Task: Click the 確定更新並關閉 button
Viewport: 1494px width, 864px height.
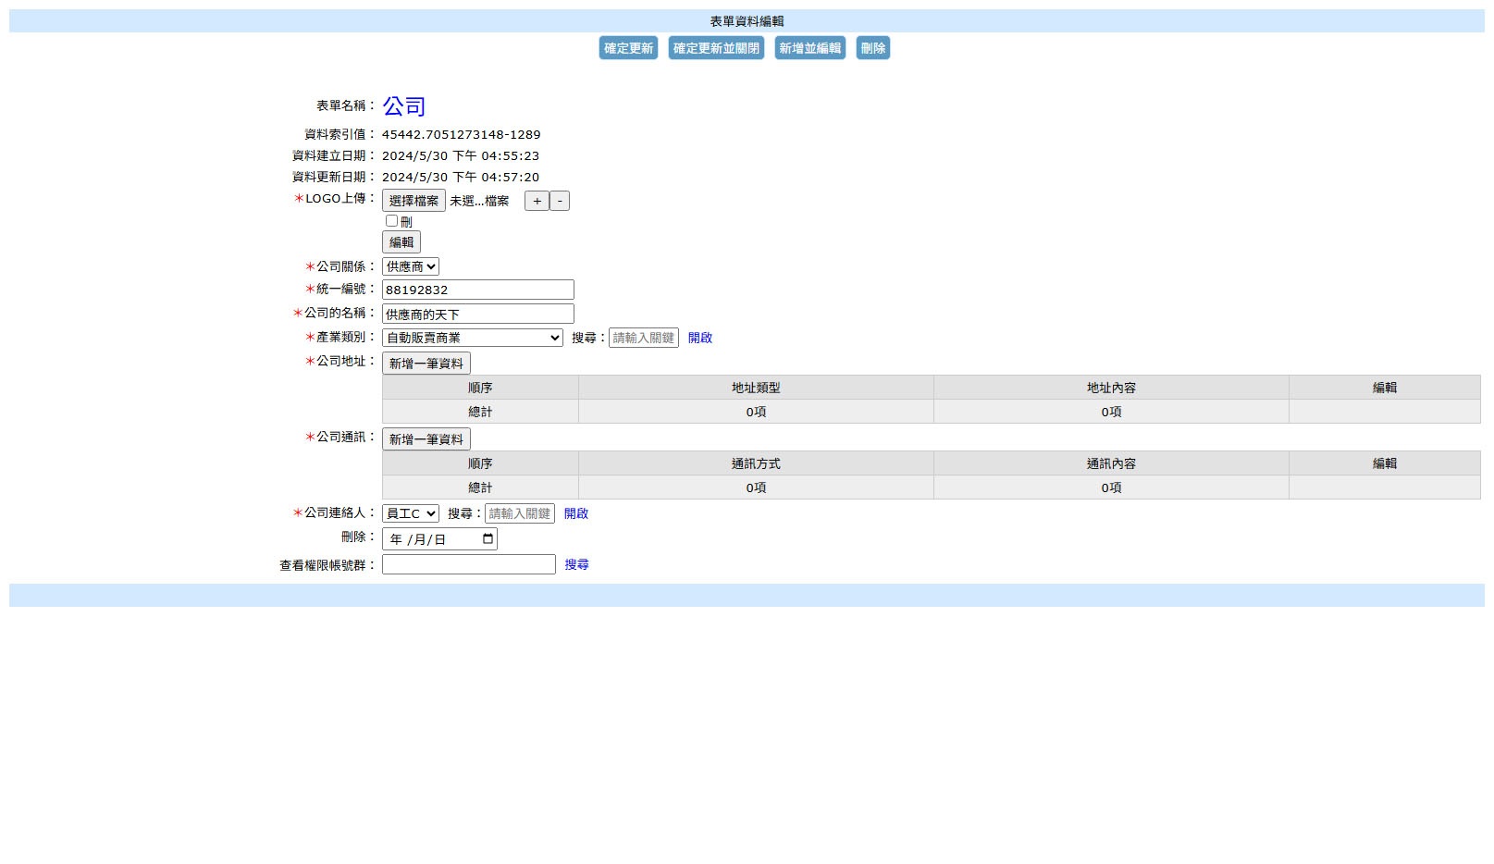Action: [716, 48]
